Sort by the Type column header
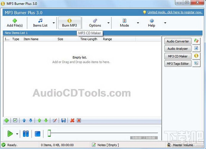 tap(16, 39)
